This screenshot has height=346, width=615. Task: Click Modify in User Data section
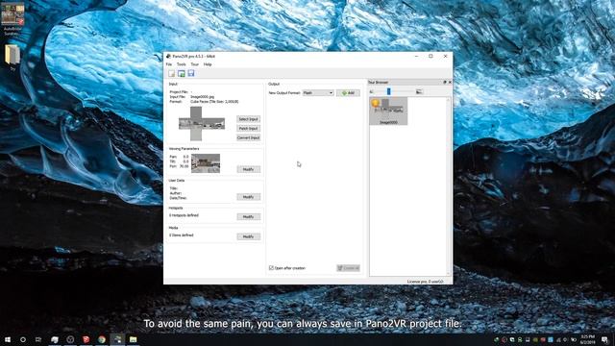pos(248,197)
